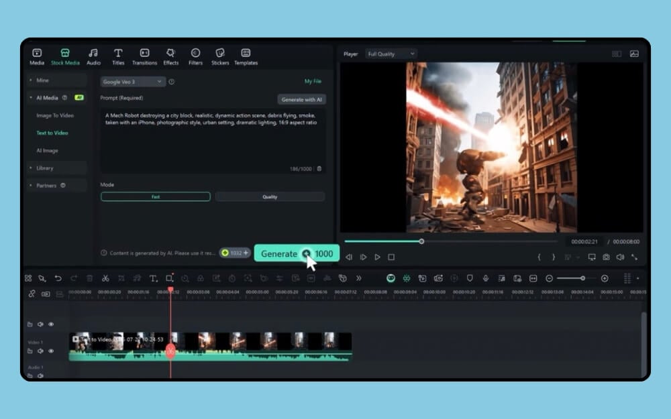Open the voiceover microphone recording tool
This screenshot has height=419, width=671.
[486, 278]
